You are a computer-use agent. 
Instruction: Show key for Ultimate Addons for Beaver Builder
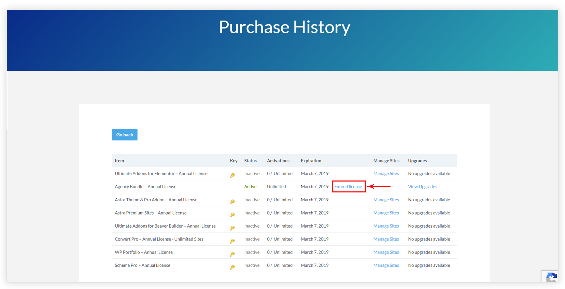pos(232,228)
